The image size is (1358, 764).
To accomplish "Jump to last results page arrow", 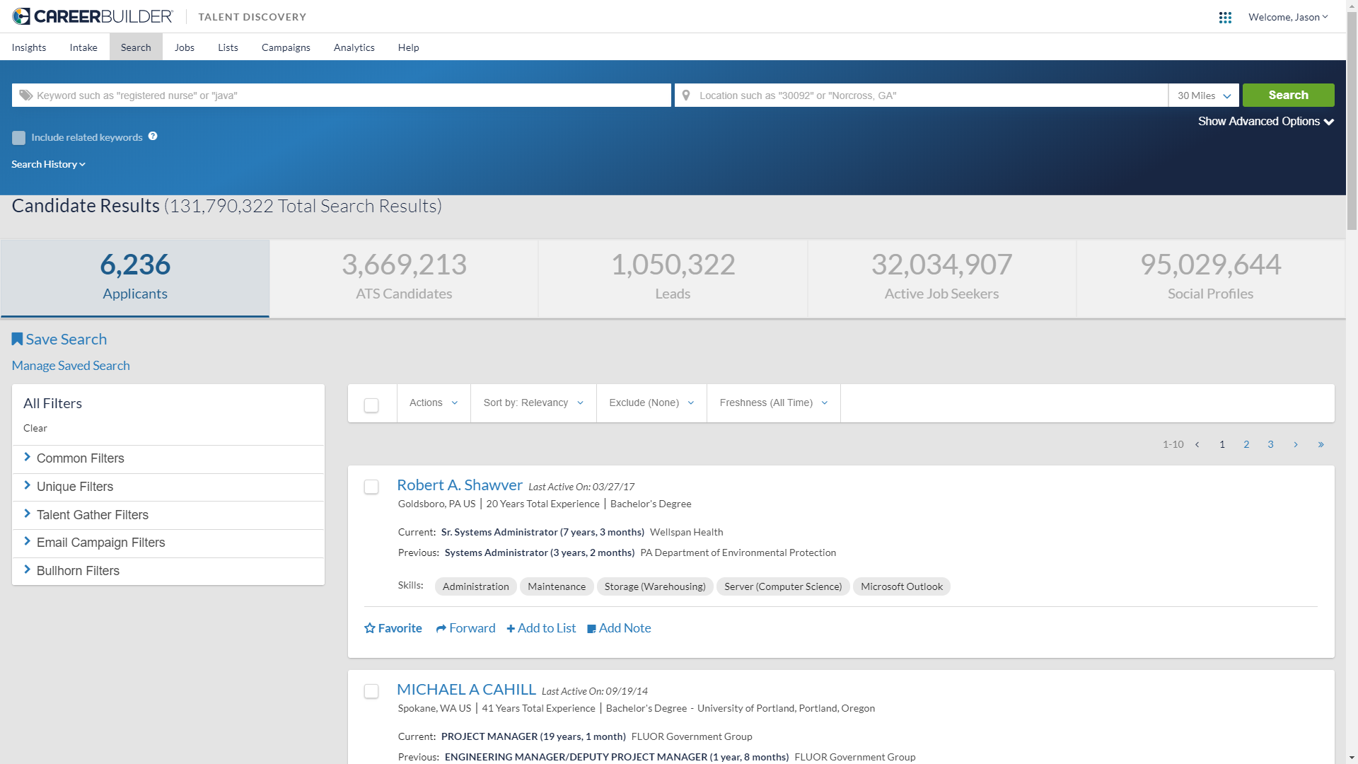I will tap(1321, 444).
